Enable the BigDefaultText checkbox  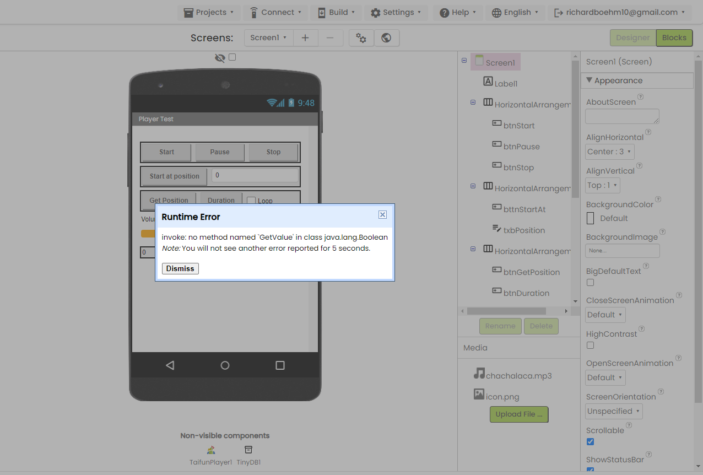[x=590, y=282]
